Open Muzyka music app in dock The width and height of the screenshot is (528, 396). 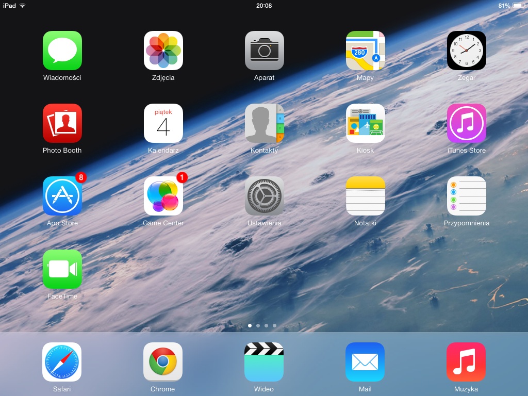466,362
